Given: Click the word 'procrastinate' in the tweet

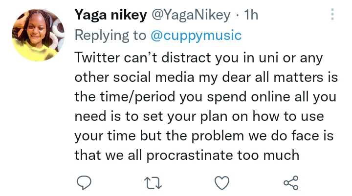Looking at the screenshot, I should (190, 156).
